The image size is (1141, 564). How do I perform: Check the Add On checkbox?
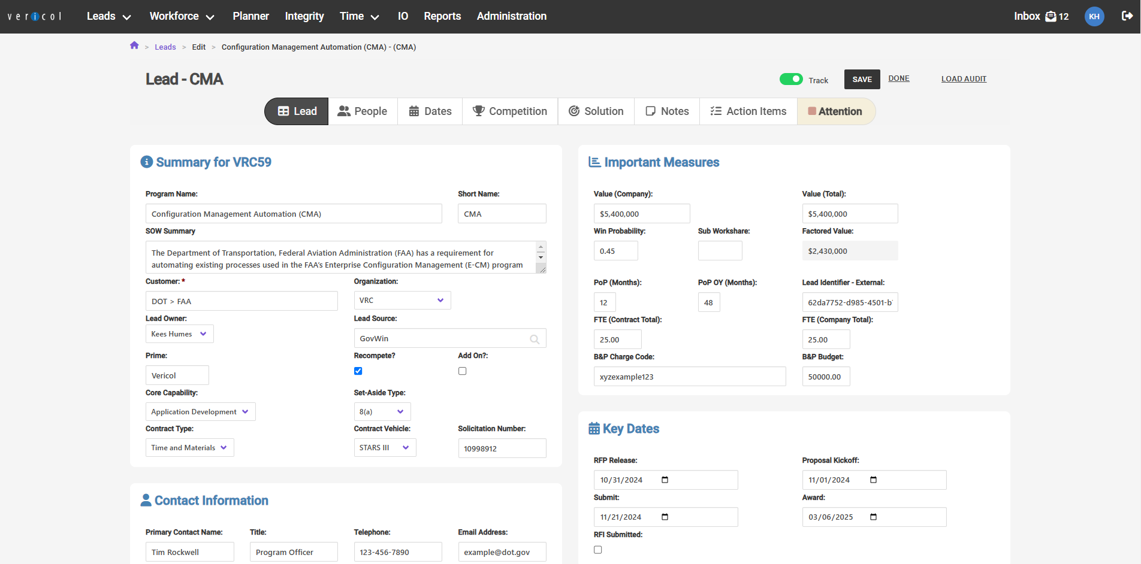click(x=462, y=371)
